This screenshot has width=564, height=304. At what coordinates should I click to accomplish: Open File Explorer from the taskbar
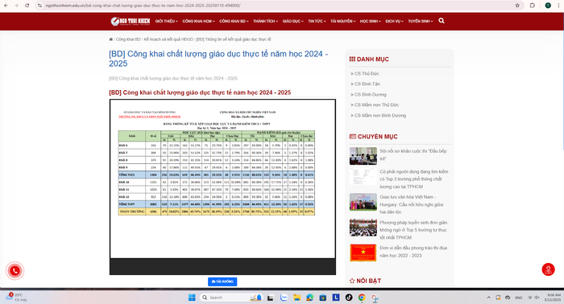click(297, 298)
